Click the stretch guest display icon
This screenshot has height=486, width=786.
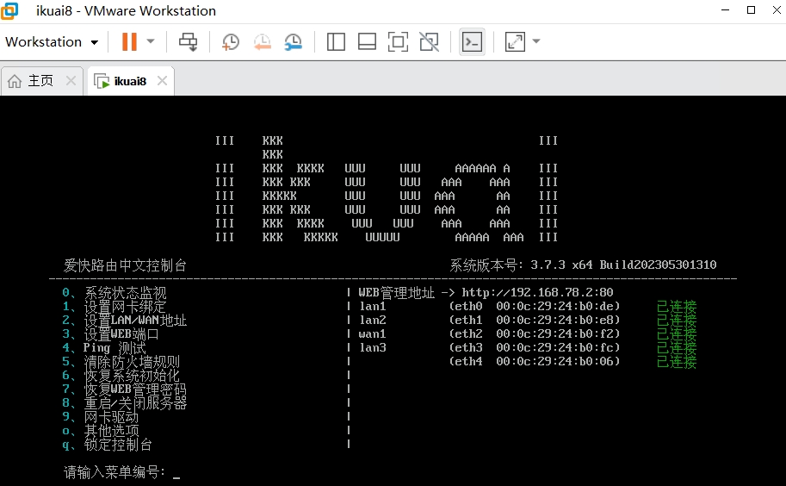click(x=516, y=41)
